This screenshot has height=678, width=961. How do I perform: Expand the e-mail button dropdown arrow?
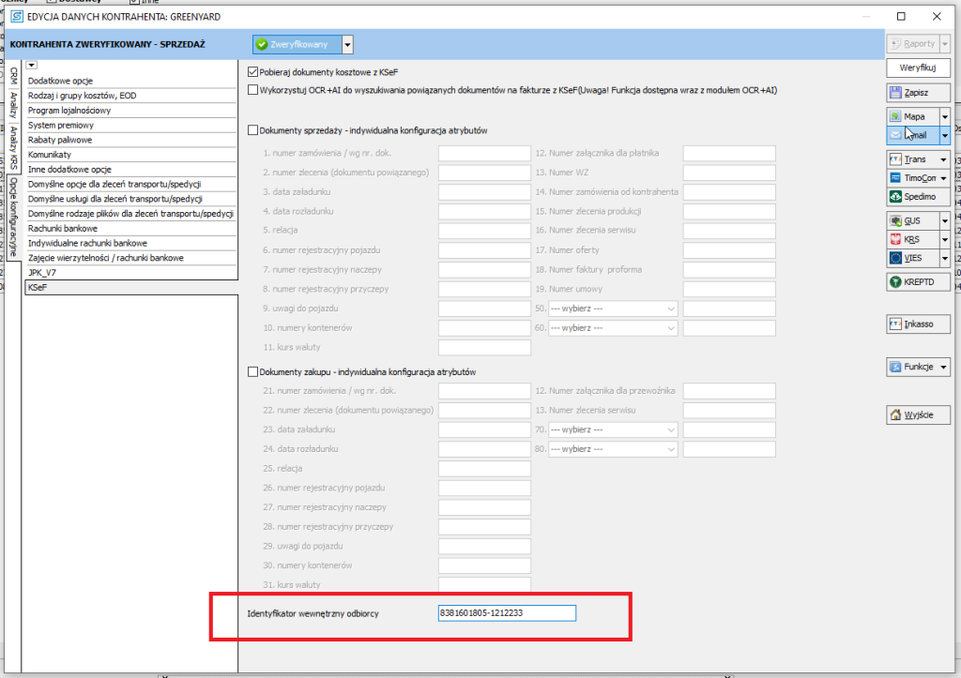[x=944, y=135]
